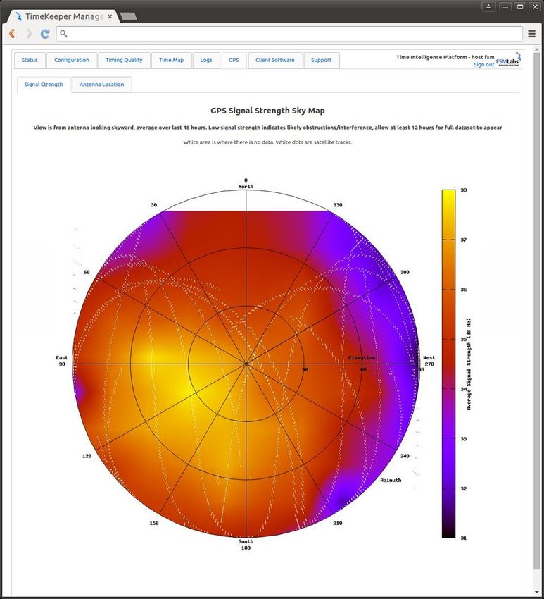
Task: Switch to the Timing Quality tab
Action: (x=124, y=61)
